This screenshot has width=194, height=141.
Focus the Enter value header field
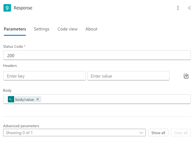128,76
